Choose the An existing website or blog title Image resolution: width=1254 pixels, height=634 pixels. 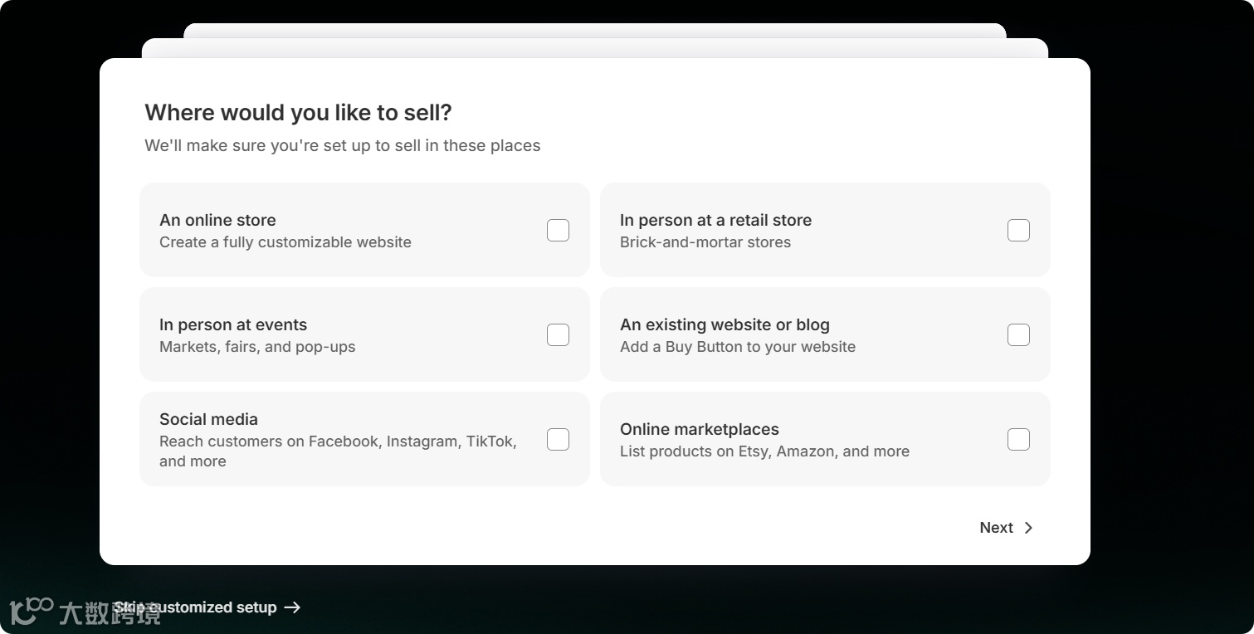pos(725,324)
